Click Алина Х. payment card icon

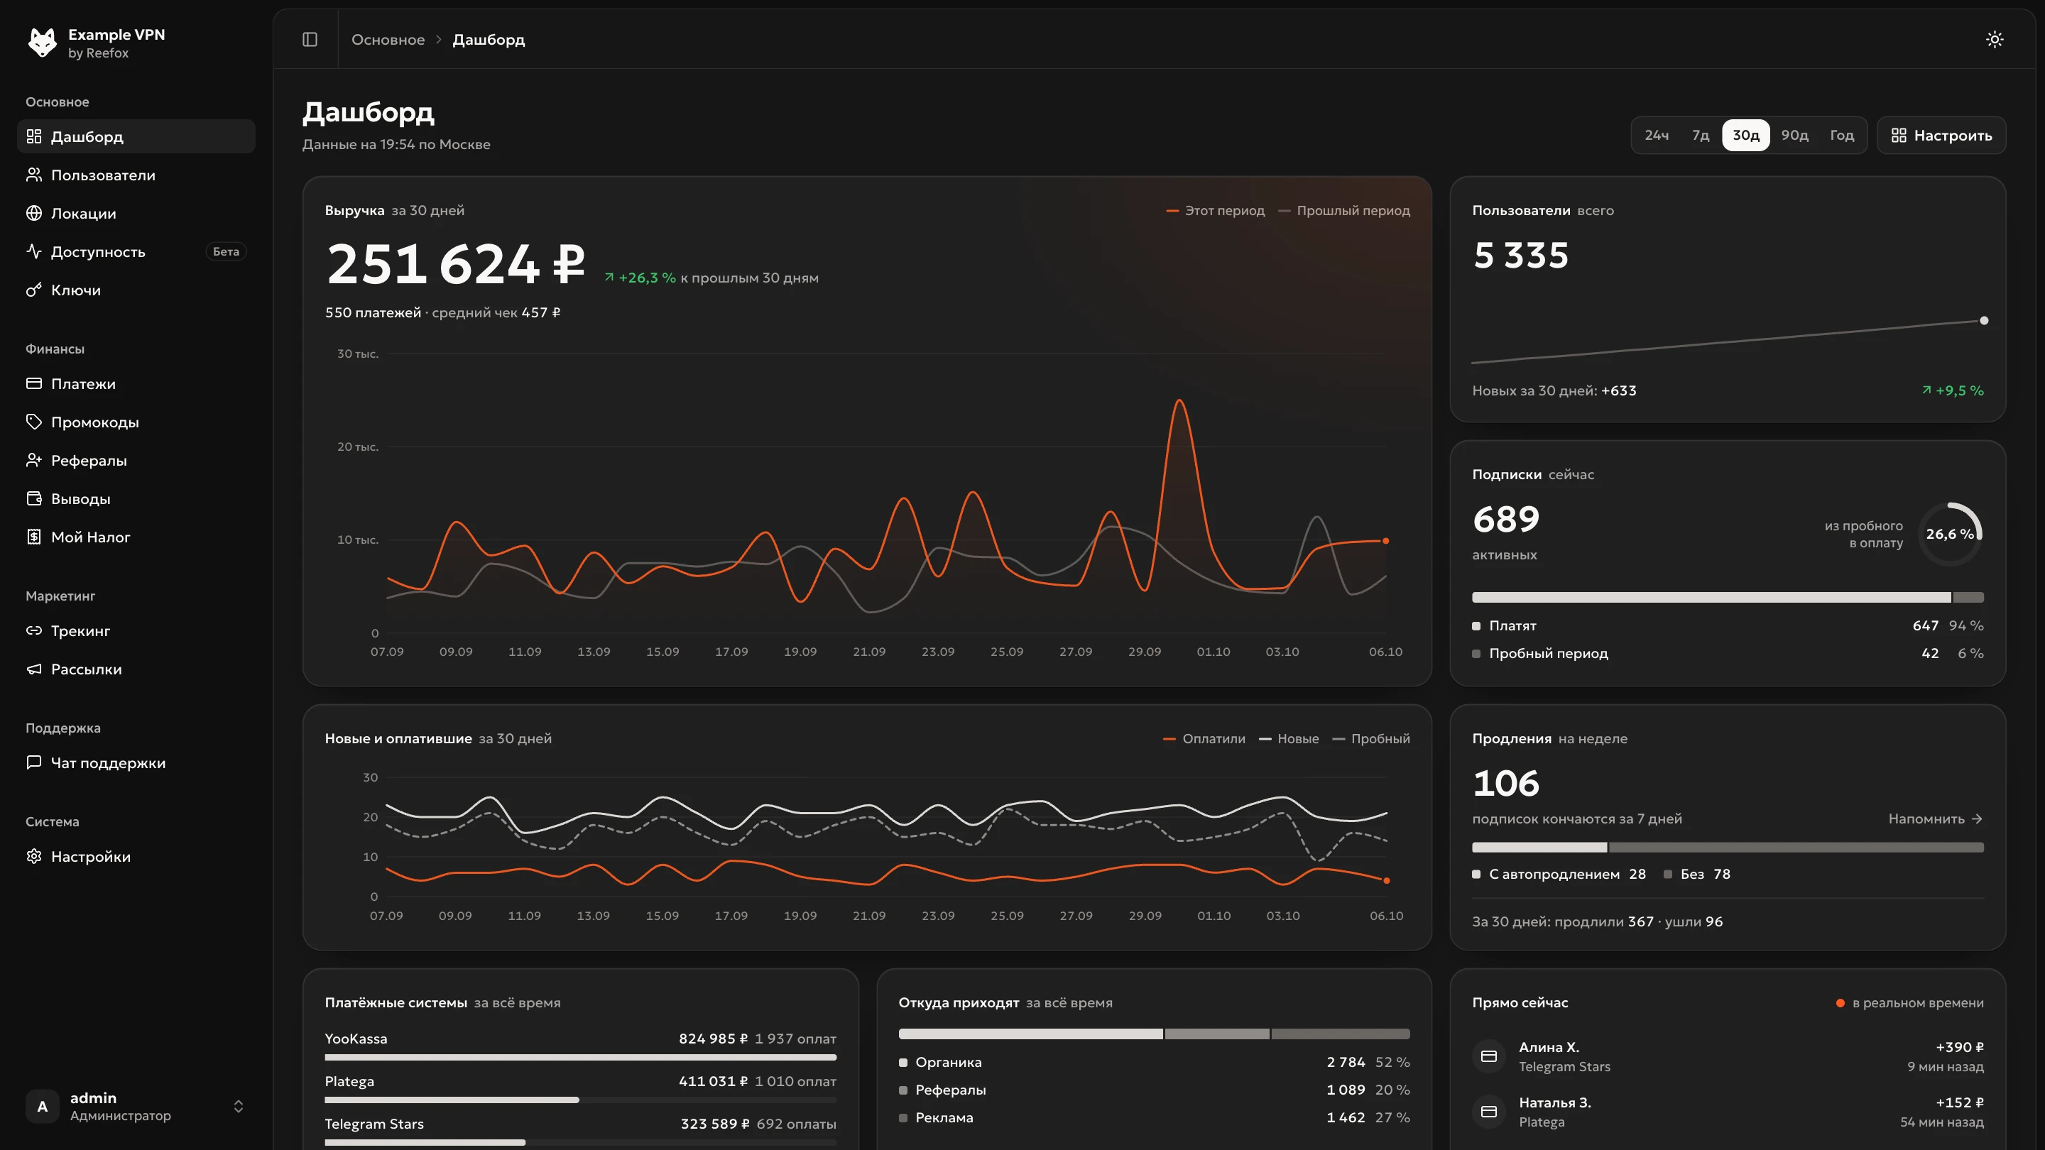(1489, 1056)
